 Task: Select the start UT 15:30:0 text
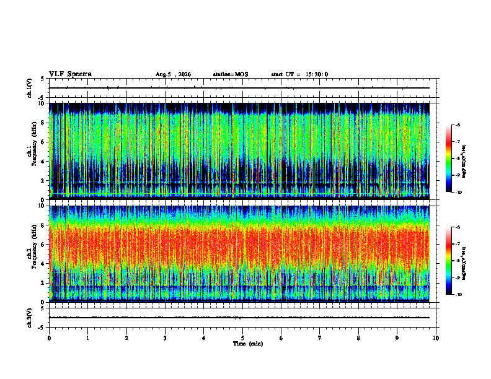click(x=299, y=74)
